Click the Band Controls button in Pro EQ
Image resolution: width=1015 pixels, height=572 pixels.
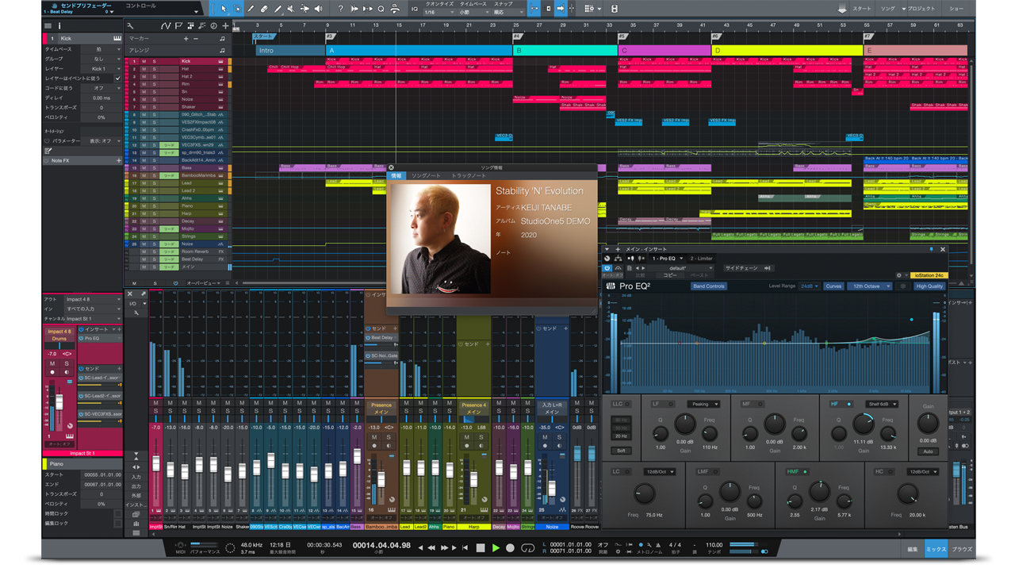pyautogui.click(x=709, y=286)
